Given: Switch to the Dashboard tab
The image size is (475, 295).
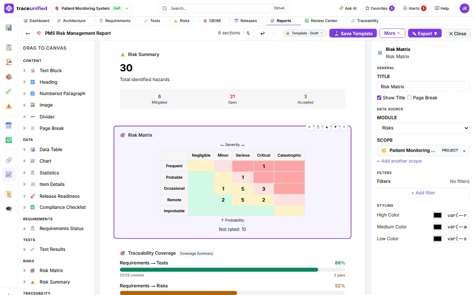Looking at the screenshot, I should pos(36,21).
